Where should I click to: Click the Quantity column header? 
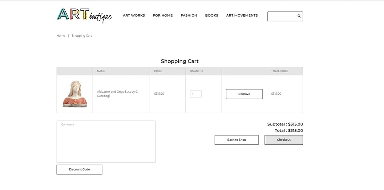pos(197,71)
